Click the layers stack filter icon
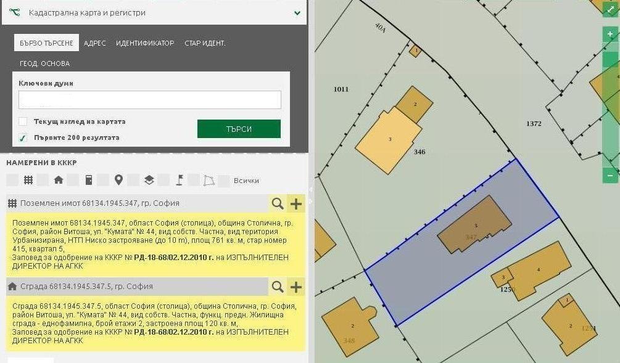The height and width of the screenshot is (363, 620). (149, 180)
